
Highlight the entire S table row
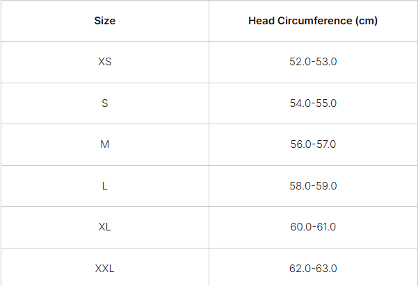(209, 103)
